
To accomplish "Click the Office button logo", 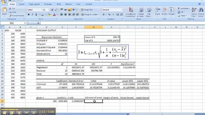I will [4, 2].
